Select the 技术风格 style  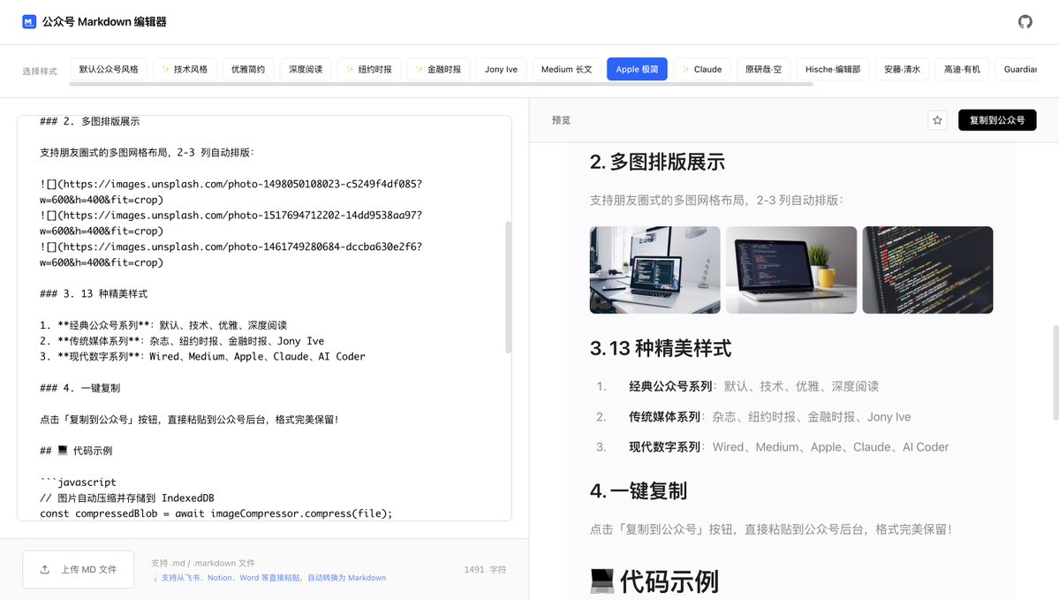click(x=185, y=69)
